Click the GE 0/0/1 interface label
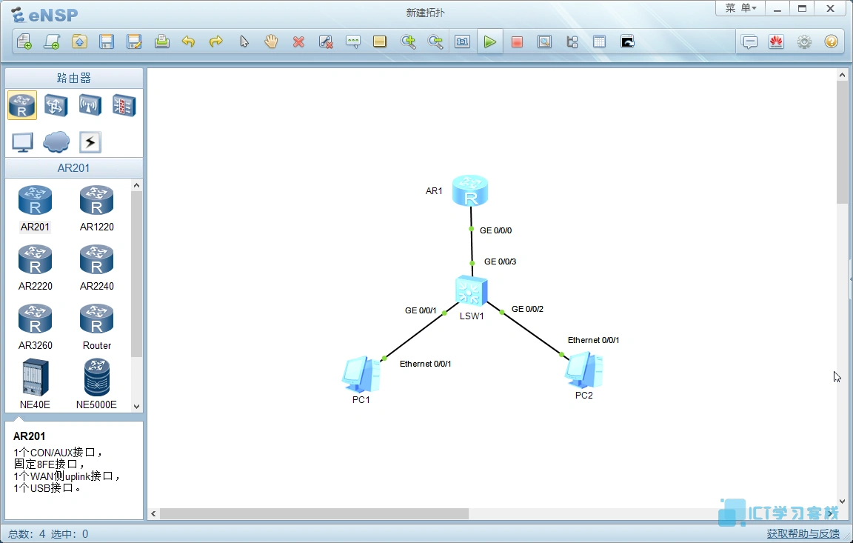 (421, 310)
